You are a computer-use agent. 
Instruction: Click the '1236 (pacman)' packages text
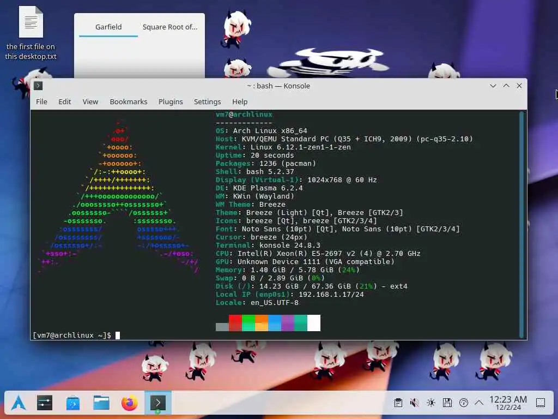288,164
